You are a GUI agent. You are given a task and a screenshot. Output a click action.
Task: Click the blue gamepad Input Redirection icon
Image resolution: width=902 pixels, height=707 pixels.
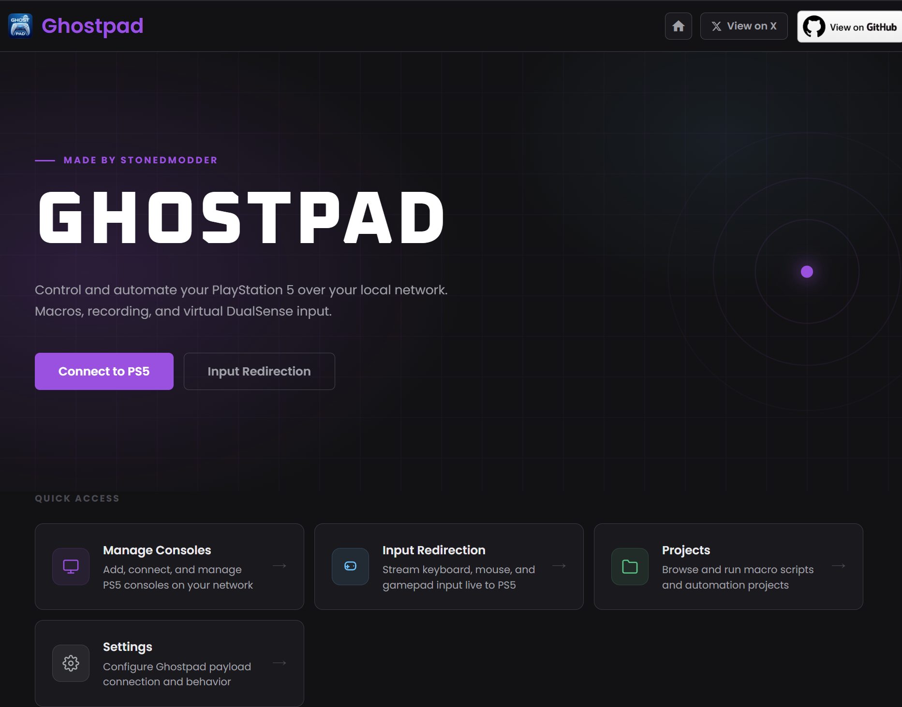point(350,566)
